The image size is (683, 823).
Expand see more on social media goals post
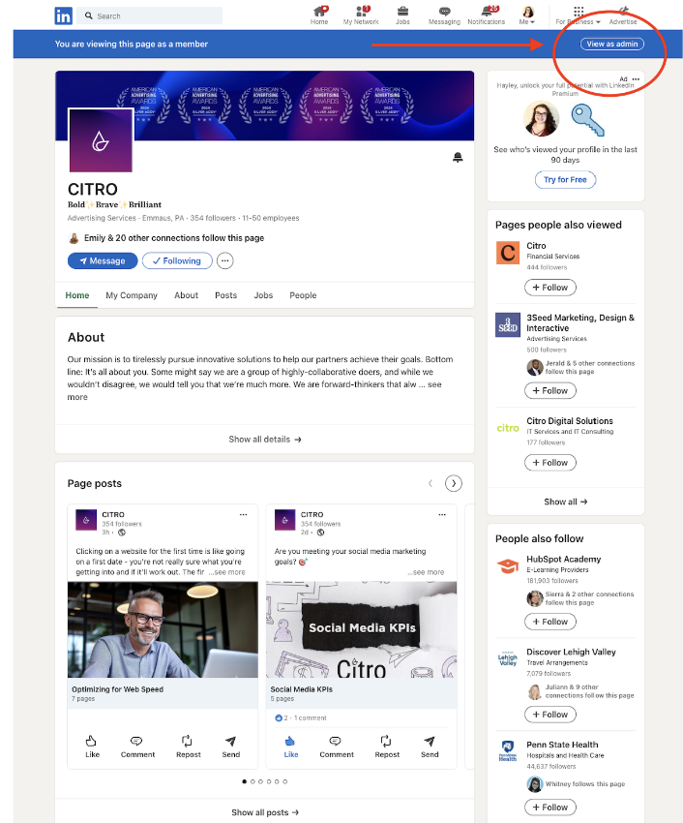pyautogui.click(x=426, y=572)
